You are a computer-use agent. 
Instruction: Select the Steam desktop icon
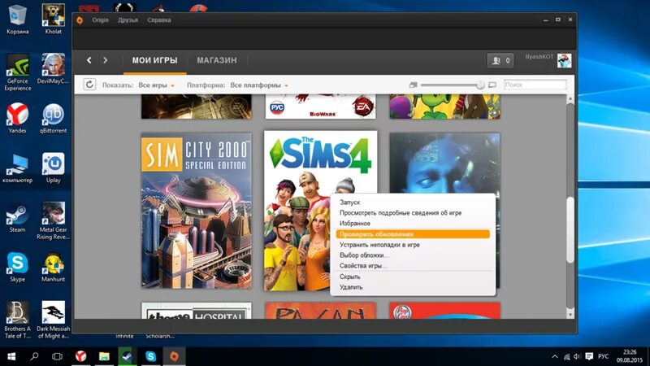[x=17, y=217]
